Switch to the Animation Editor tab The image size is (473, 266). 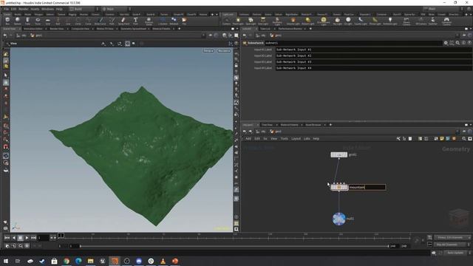33,29
